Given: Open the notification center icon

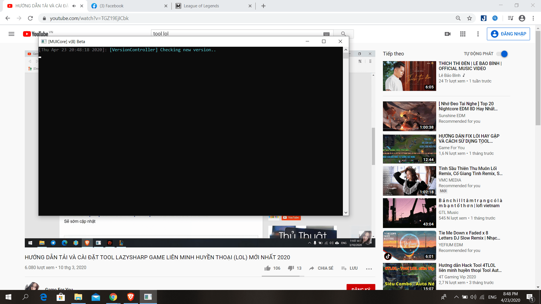Looking at the screenshot, I should tap(530, 297).
